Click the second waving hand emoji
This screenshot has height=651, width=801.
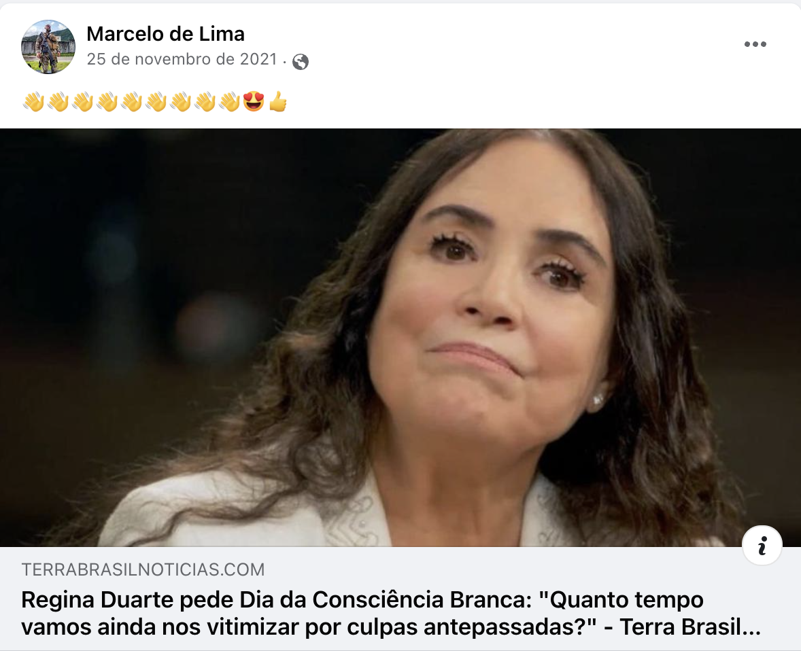(58, 102)
